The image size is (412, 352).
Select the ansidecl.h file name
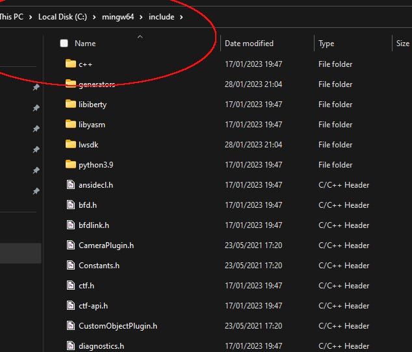coord(96,185)
